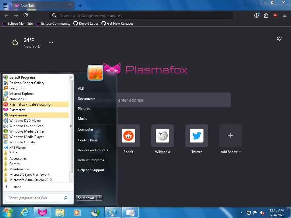Open the hamburger application menu
The width and height of the screenshot is (291, 218).
[285, 15]
